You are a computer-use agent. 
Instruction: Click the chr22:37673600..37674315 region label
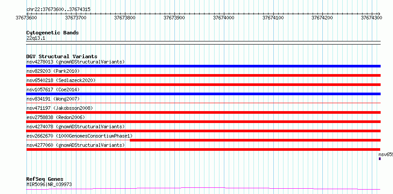tap(58, 10)
